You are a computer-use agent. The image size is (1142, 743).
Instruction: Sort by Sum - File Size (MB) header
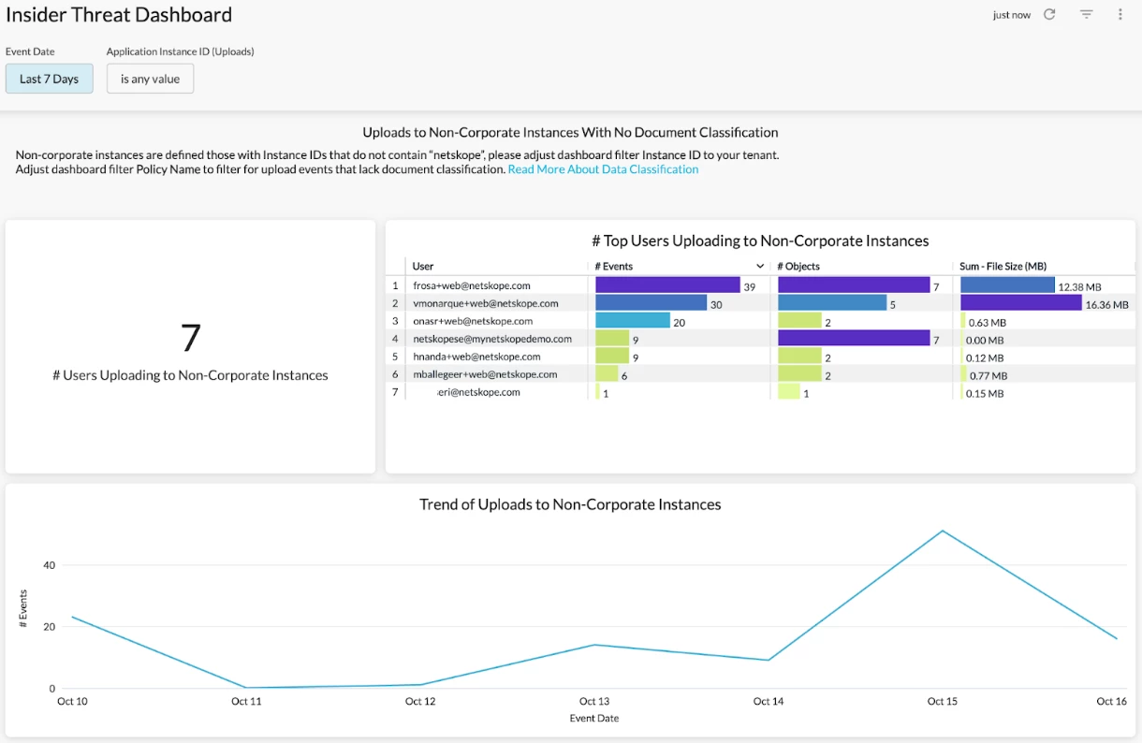click(x=1003, y=267)
